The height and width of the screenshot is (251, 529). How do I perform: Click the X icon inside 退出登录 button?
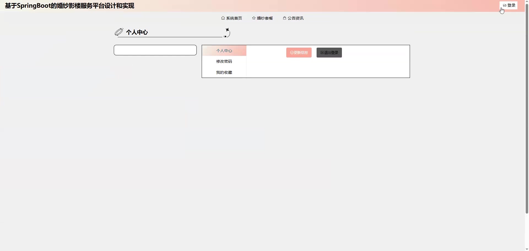pyautogui.click(x=323, y=53)
